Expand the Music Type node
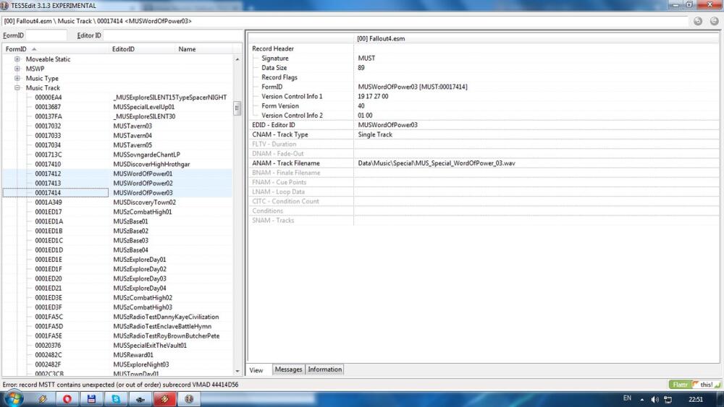 [x=17, y=78]
